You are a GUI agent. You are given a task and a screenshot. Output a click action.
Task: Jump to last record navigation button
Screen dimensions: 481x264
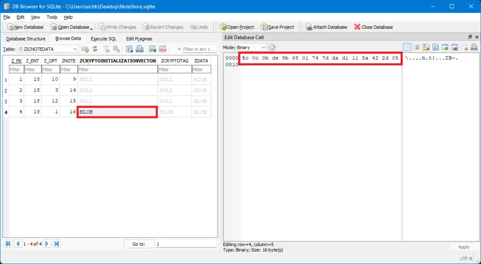click(56, 244)
